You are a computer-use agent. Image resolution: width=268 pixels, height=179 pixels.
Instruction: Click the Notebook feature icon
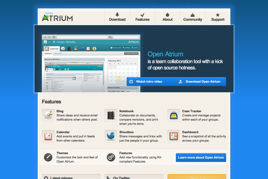coord(111,115)
